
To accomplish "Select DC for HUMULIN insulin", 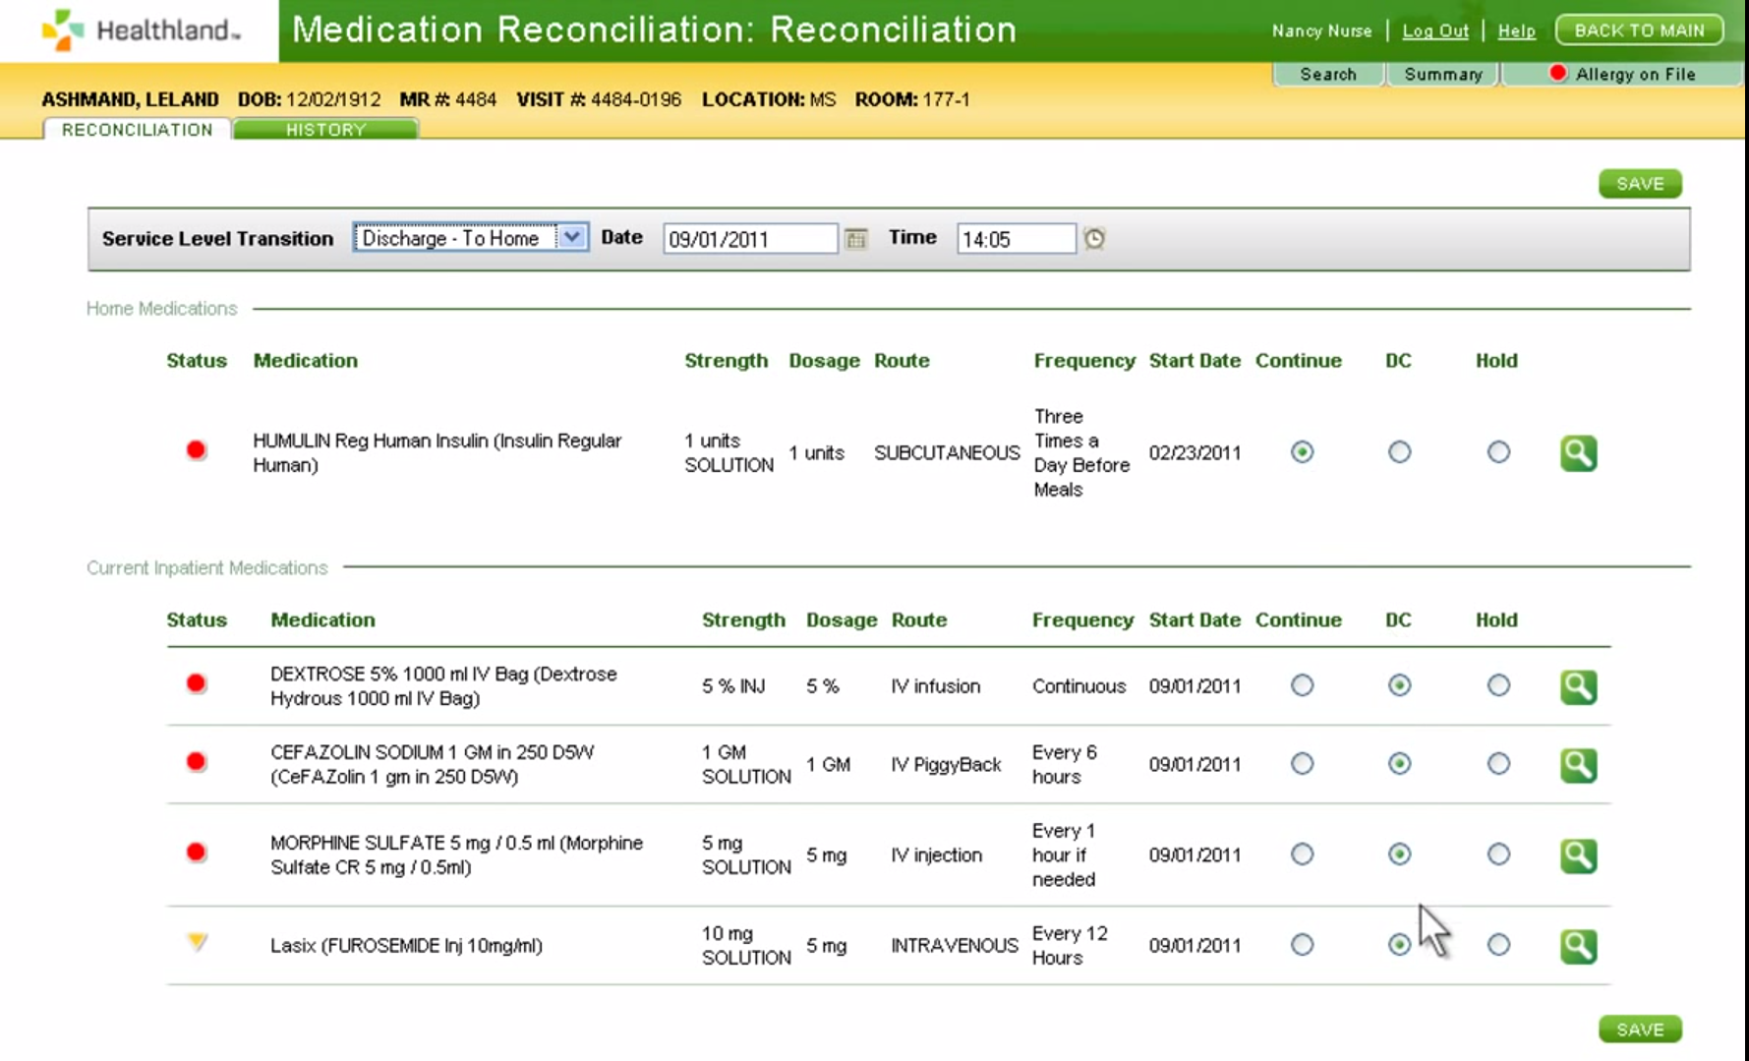I will tap(1399, 452).
